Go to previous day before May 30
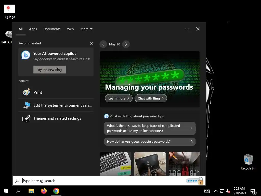 [103, 44]
